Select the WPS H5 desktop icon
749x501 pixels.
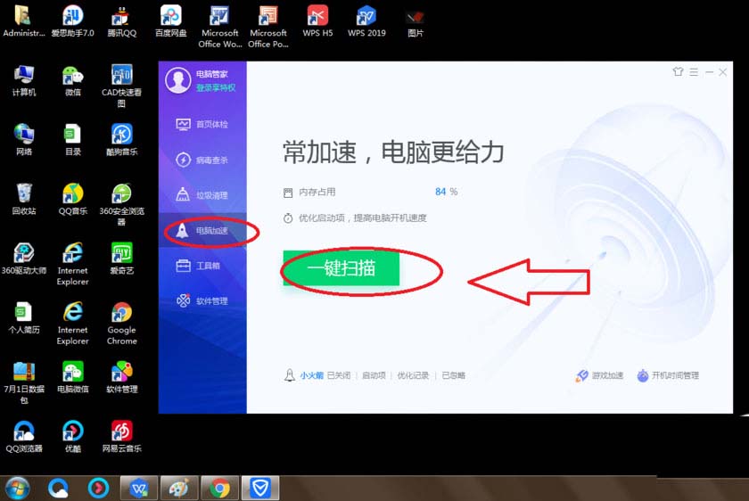point(317,21)
